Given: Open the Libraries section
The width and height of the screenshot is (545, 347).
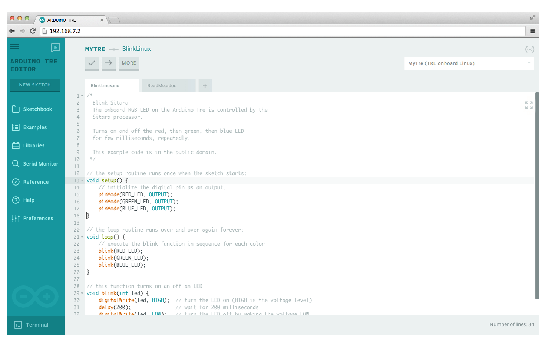Looking at the screenshot, I should tap(34, 145).
